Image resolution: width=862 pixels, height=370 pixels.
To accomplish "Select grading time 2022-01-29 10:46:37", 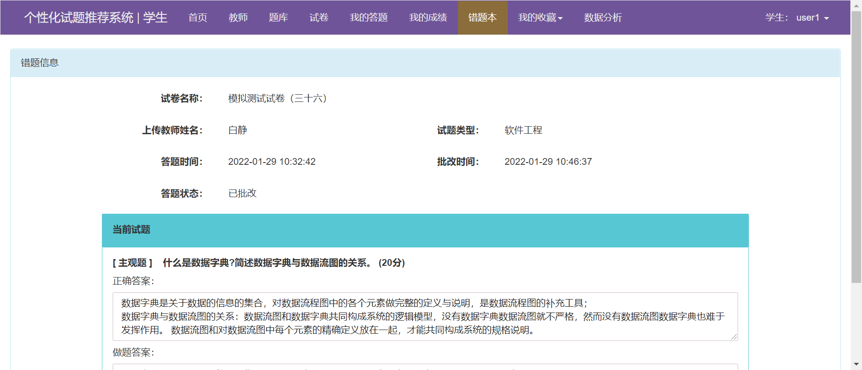I will tap(548, 162).
